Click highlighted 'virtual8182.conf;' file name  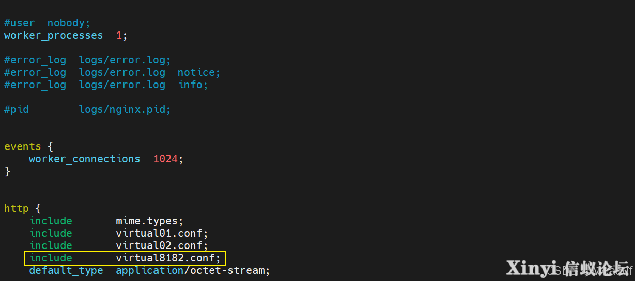pyautogui.click(x=168, y=258)
